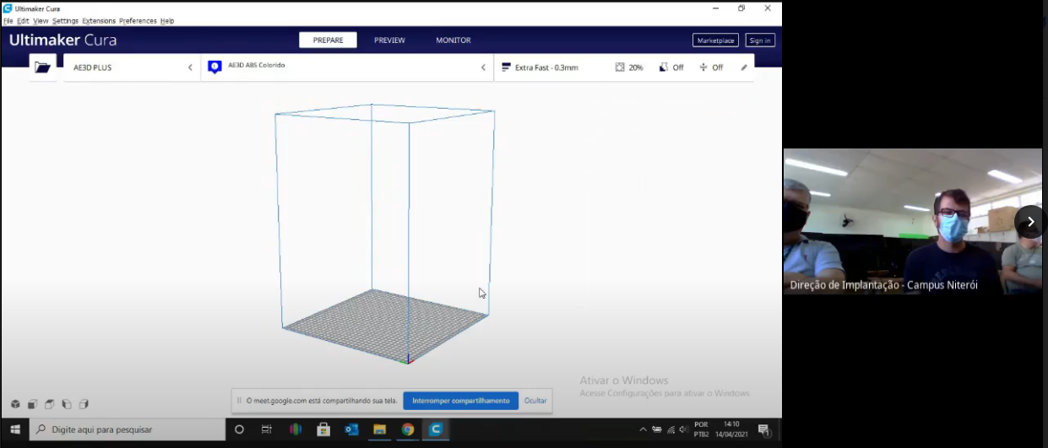
Task: Open the View menu
Action: pyautogui.click(x=41, y=20)
